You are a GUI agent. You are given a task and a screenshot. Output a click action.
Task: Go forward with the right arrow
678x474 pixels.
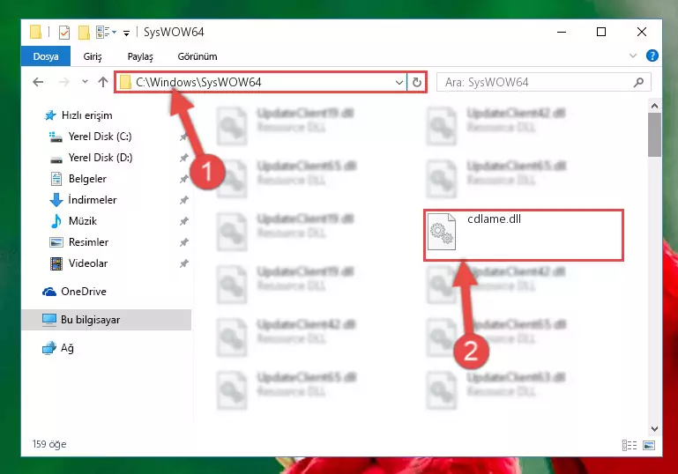(x=64, y=82)
